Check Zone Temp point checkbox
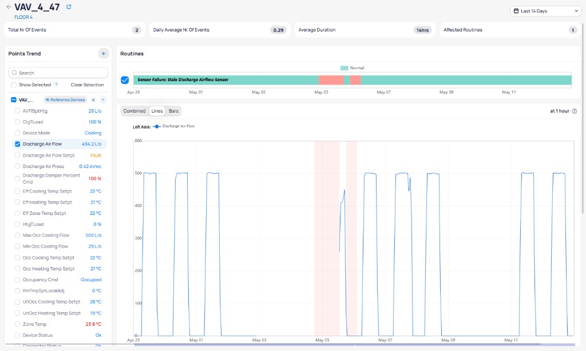The image size is (586, 351). 17,324
